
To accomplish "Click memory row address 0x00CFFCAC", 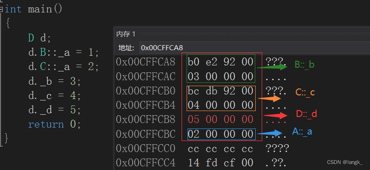I will pos(145,76).
